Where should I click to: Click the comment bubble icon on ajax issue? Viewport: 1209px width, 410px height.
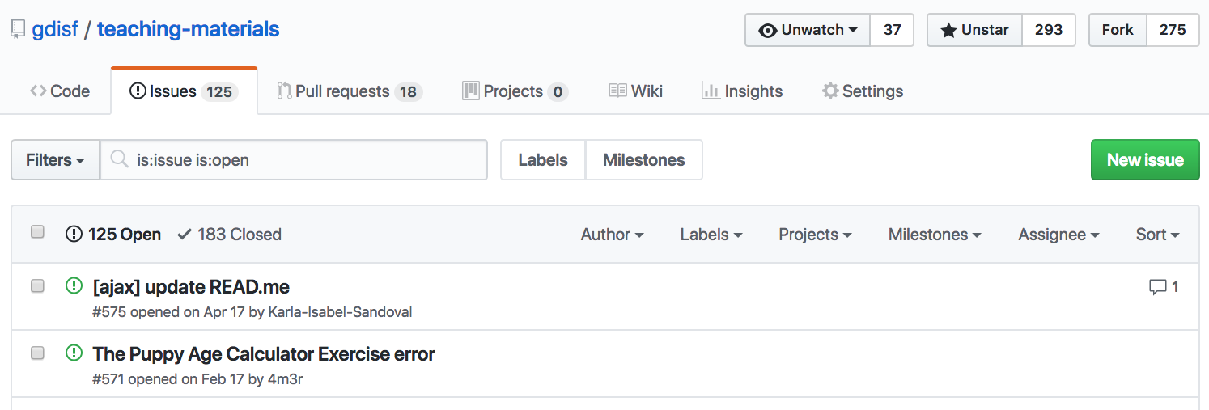tap(1158, 287)
